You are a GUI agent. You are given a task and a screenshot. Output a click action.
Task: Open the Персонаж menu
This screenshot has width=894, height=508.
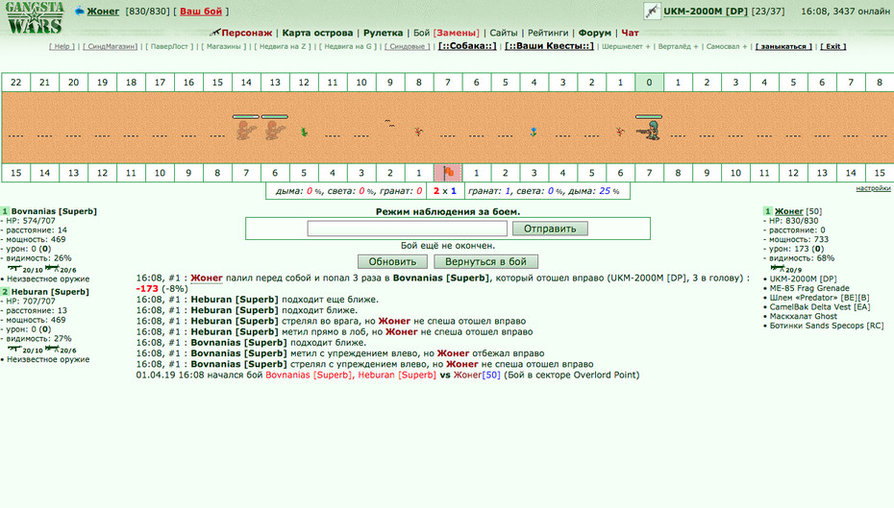point(246,33)
